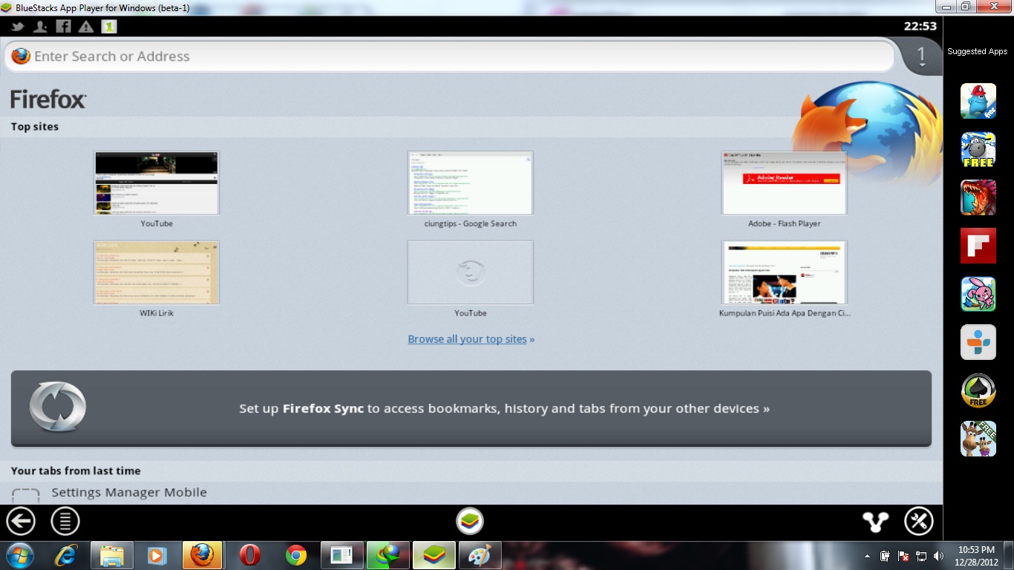Launch Google Chrome from the taskbar

point(296,555)
